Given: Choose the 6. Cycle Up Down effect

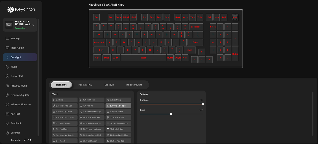Looking at the screenshot, I should tap(65, 112).
